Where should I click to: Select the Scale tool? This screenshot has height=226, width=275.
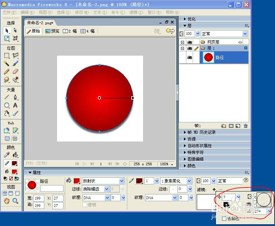7,38
